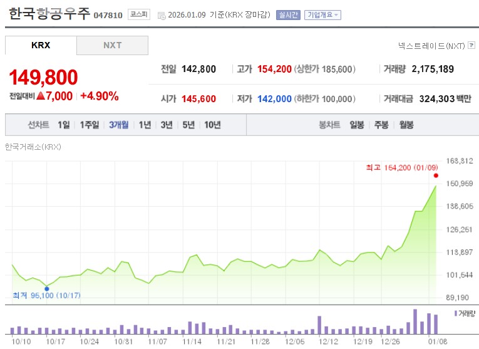The width and height of the screenshot is (479, 349).
Task: Click the stock name 한국항공우주
Action: tap(49, 14)
